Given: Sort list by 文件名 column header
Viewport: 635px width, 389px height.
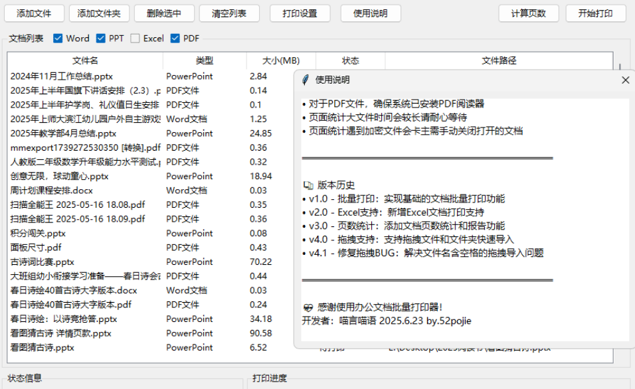Looking at the screenshot, I should 85,60.
